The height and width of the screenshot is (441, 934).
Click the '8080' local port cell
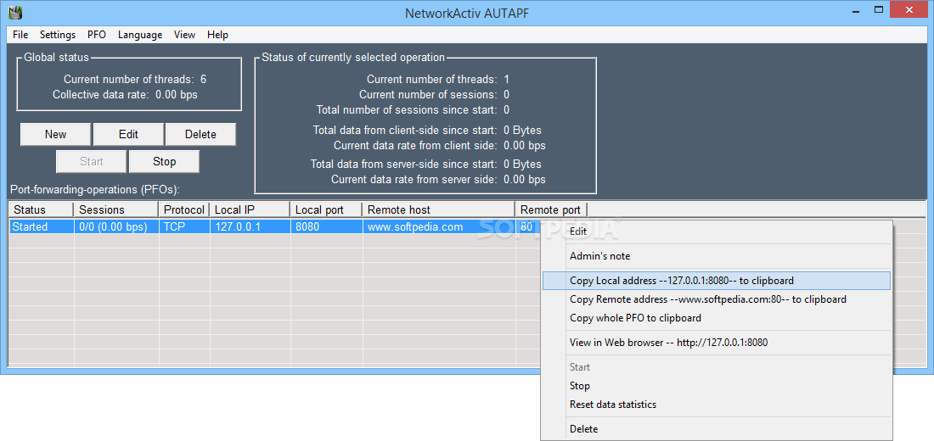click(326, 226)
